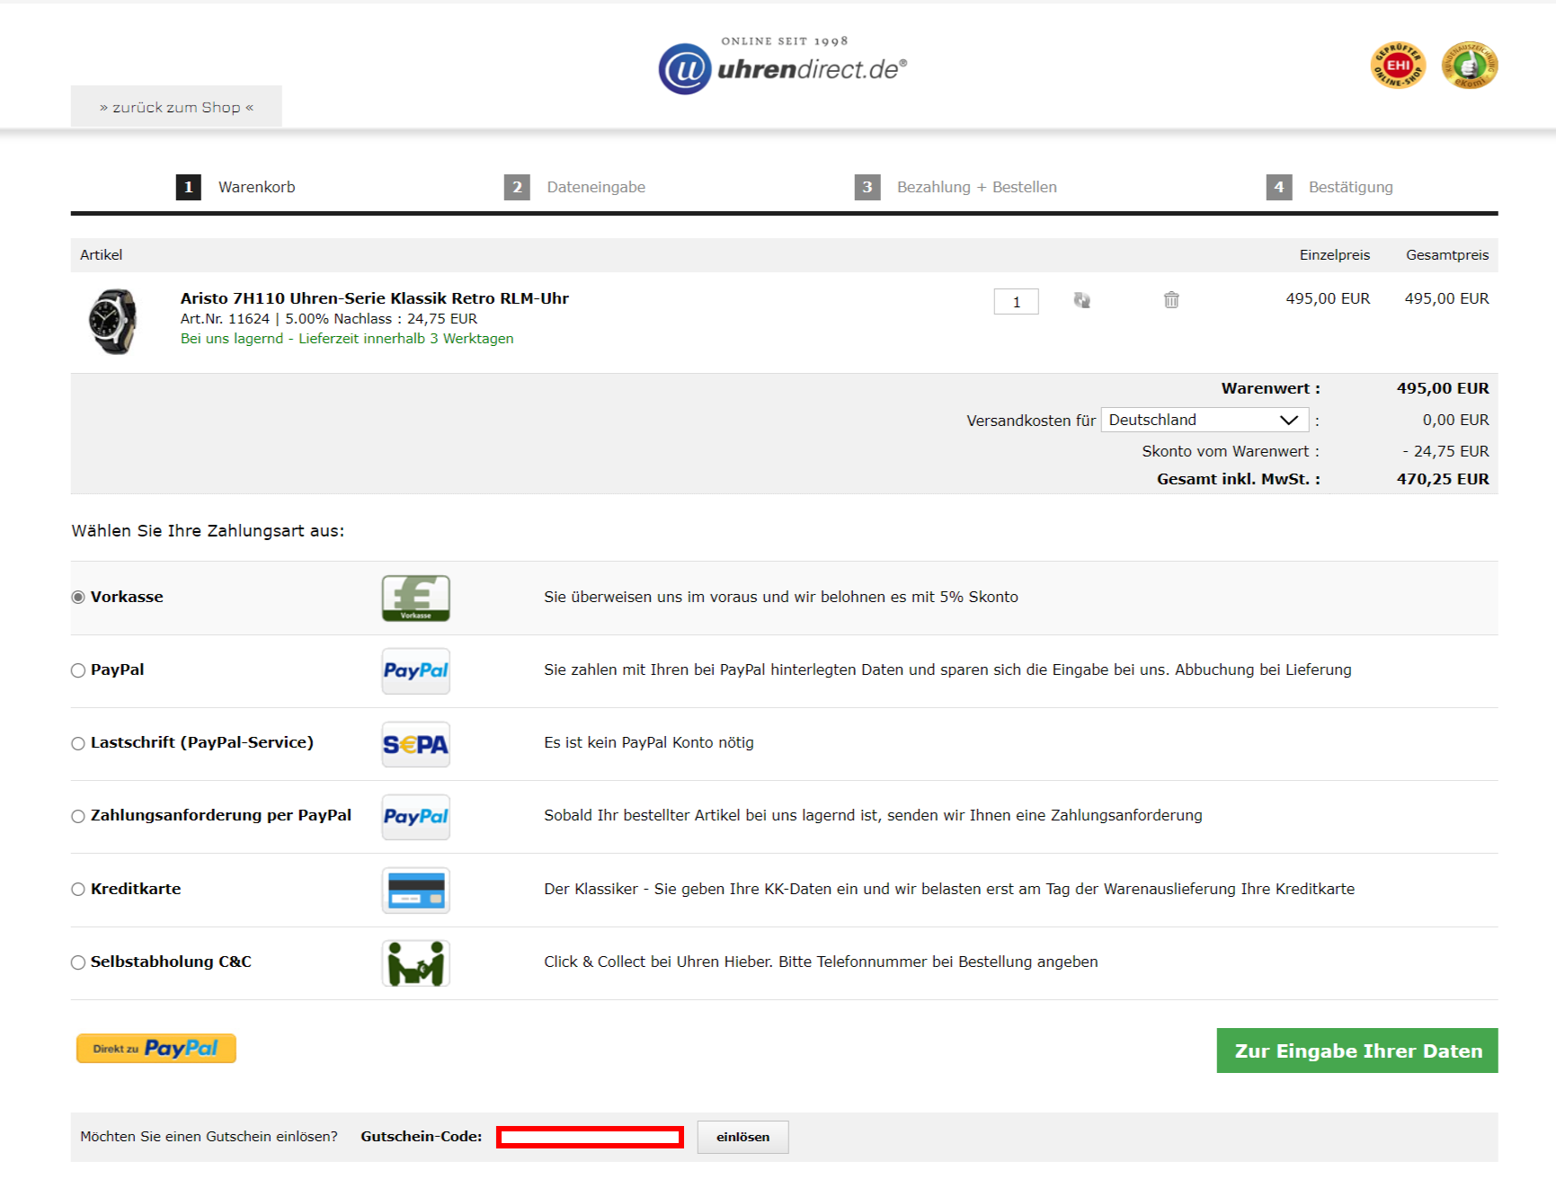This screenshot has height=1188, width=1556.
Task: Focus the Gutschein-Code input field
Action: (590, 1137)
